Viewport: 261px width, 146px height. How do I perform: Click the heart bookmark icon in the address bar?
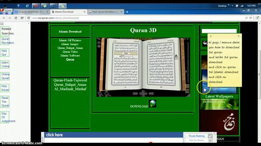pyautogui.click(x=250, y=18)
